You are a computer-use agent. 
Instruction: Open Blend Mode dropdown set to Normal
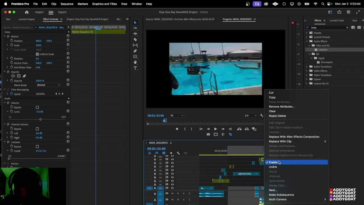coord(49,85)
